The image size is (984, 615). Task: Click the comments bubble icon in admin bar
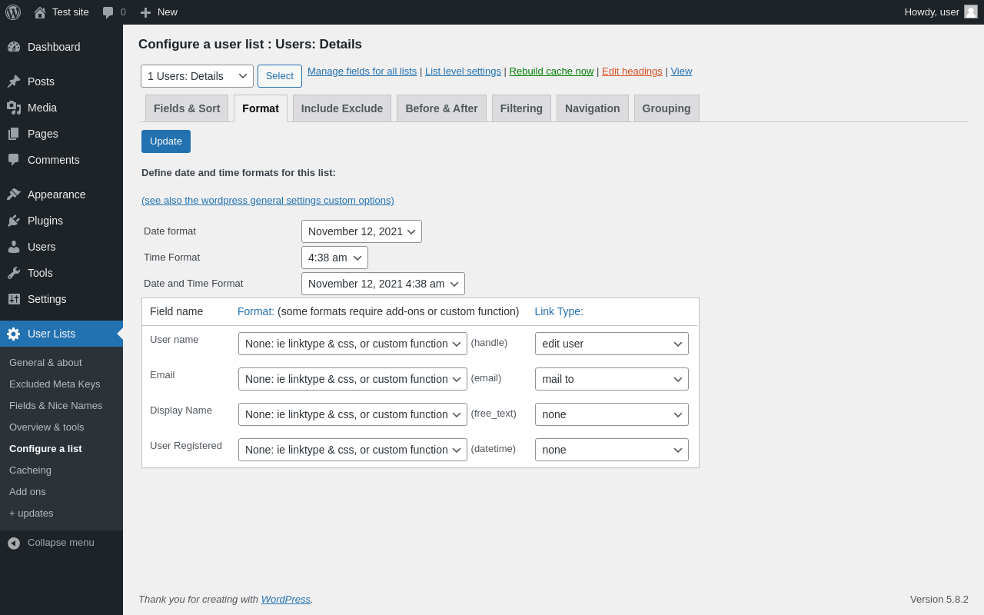pos(108,12)
